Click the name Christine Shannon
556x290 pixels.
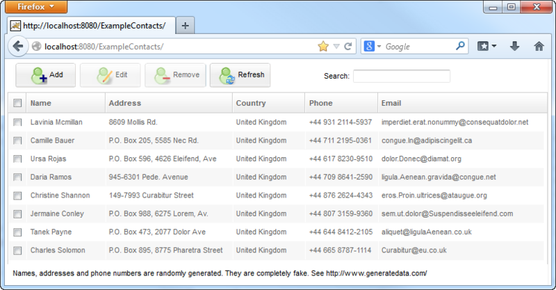[x=60, y=195]
